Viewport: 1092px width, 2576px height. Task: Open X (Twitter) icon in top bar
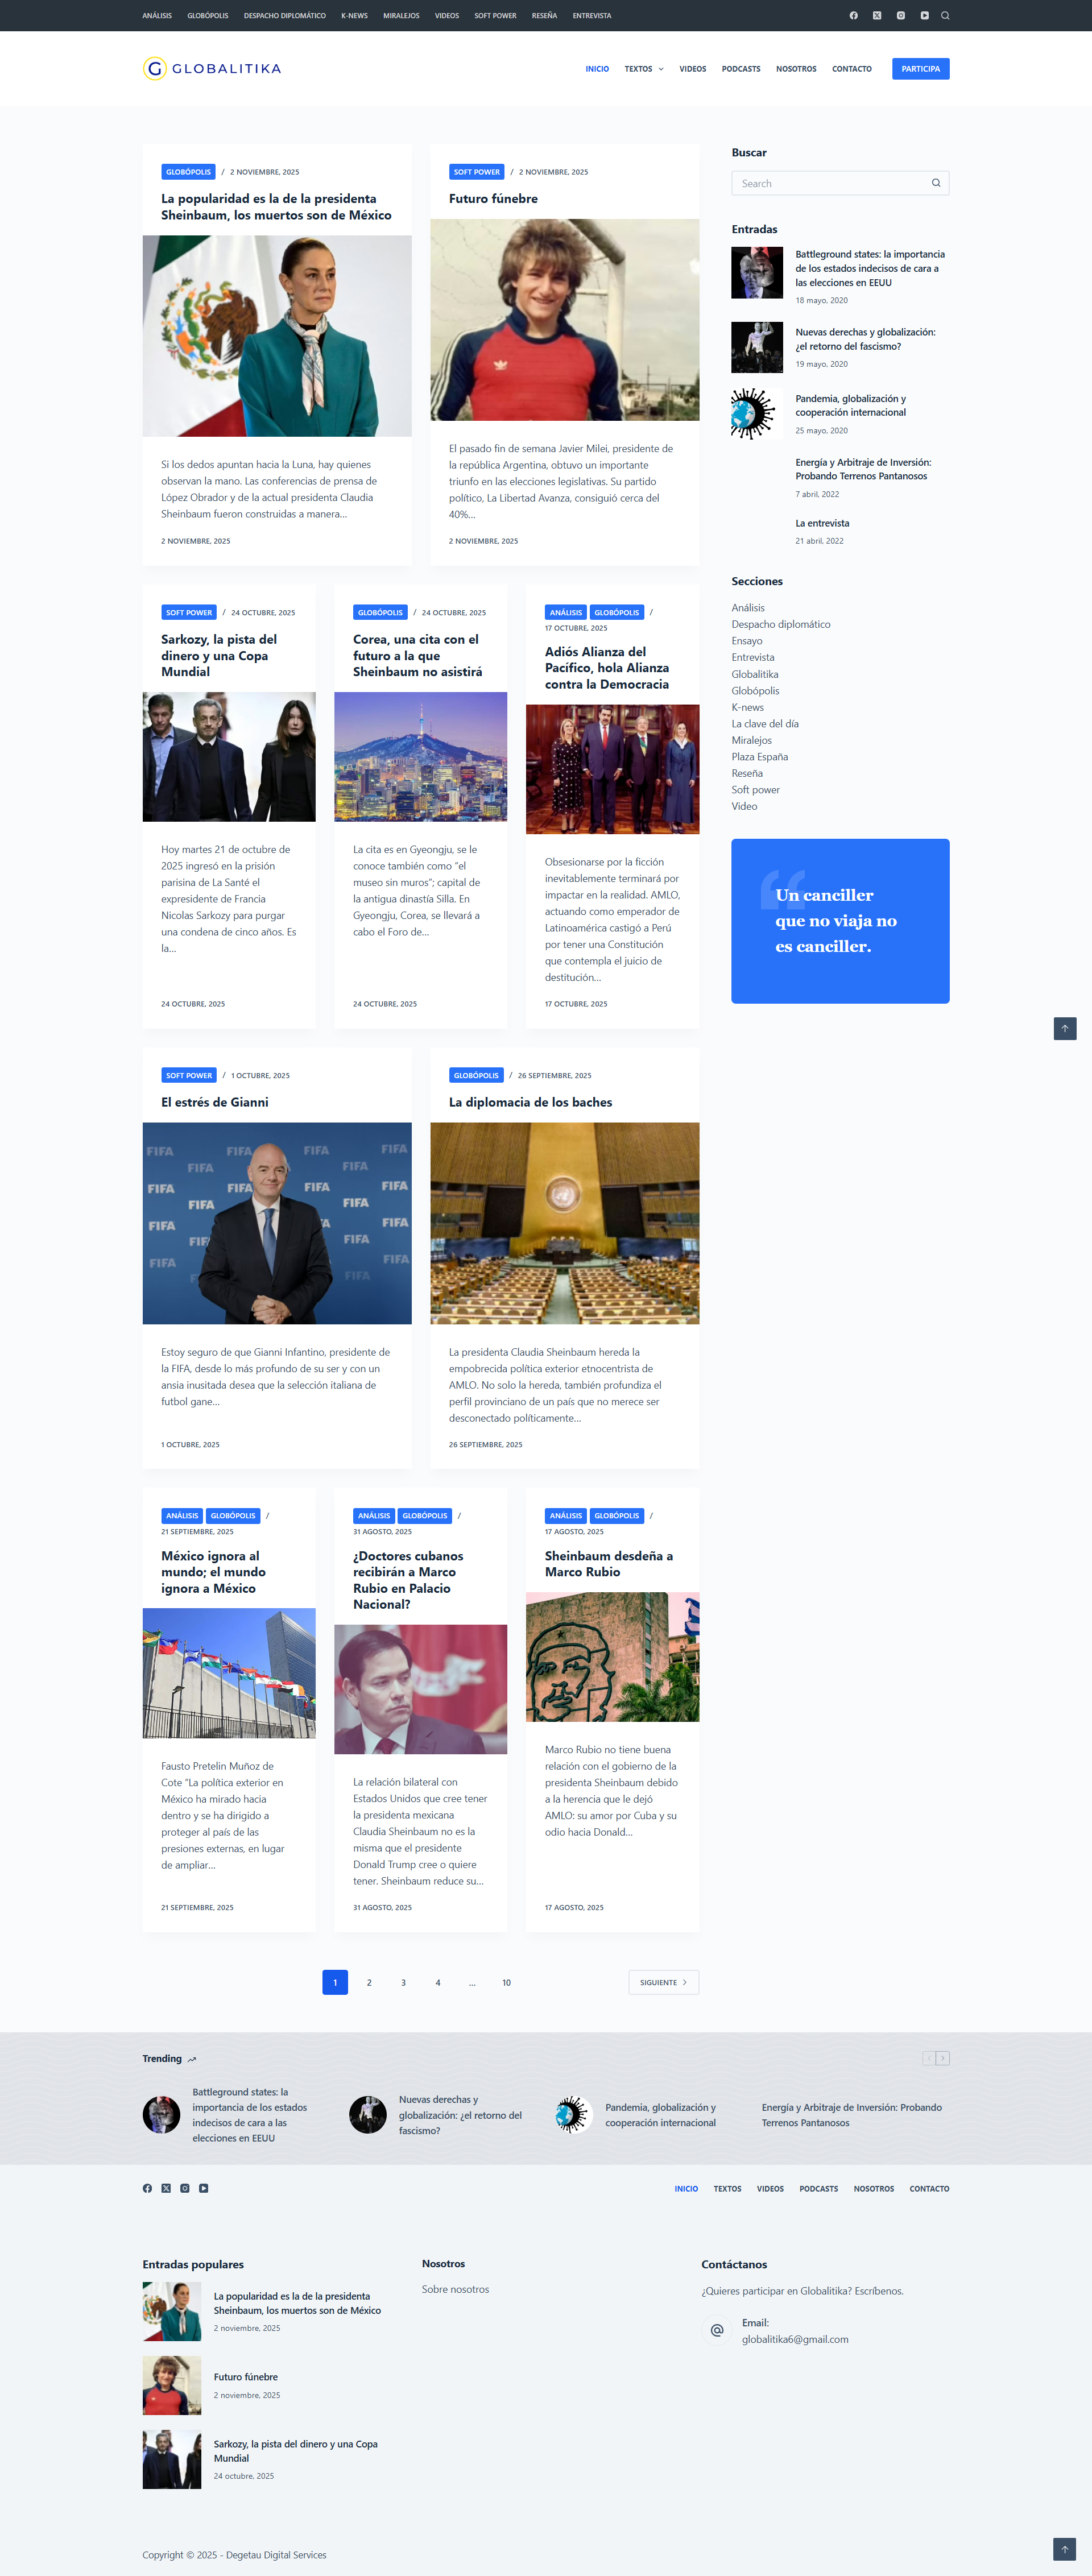877,16
